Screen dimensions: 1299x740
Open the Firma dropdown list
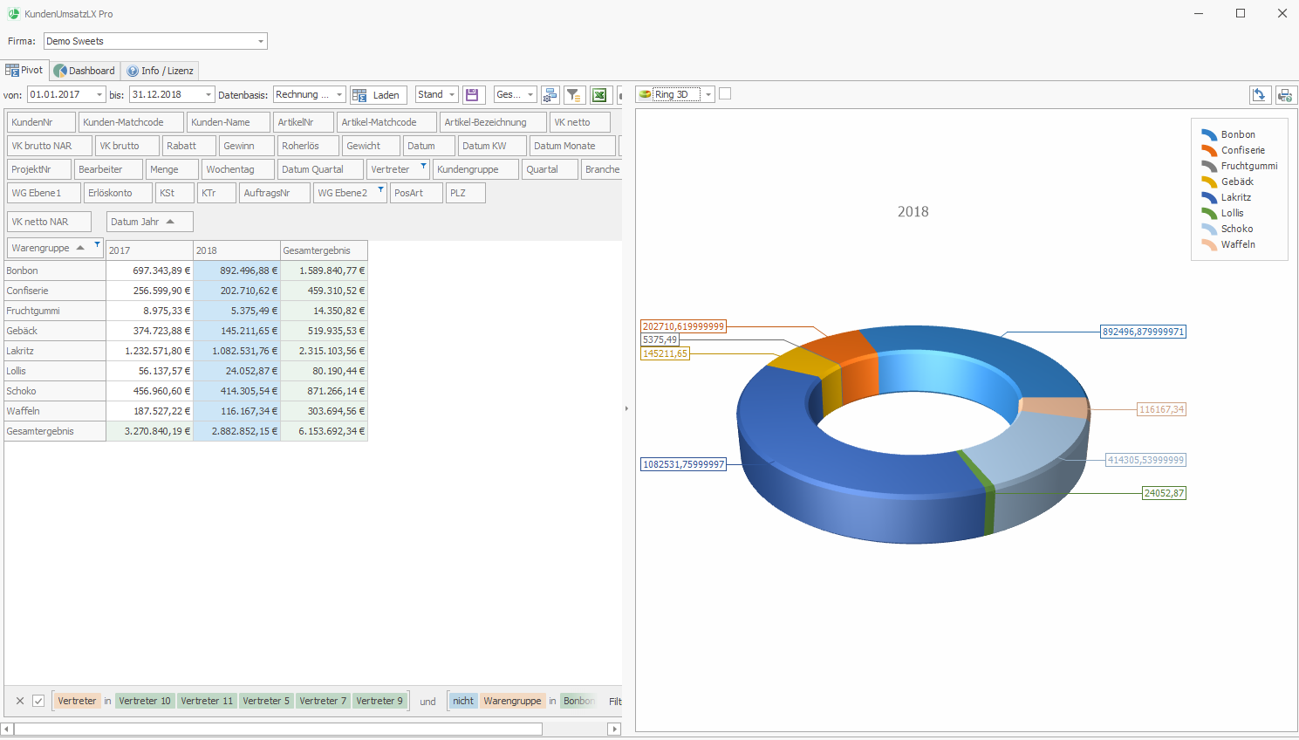[260, 41]
